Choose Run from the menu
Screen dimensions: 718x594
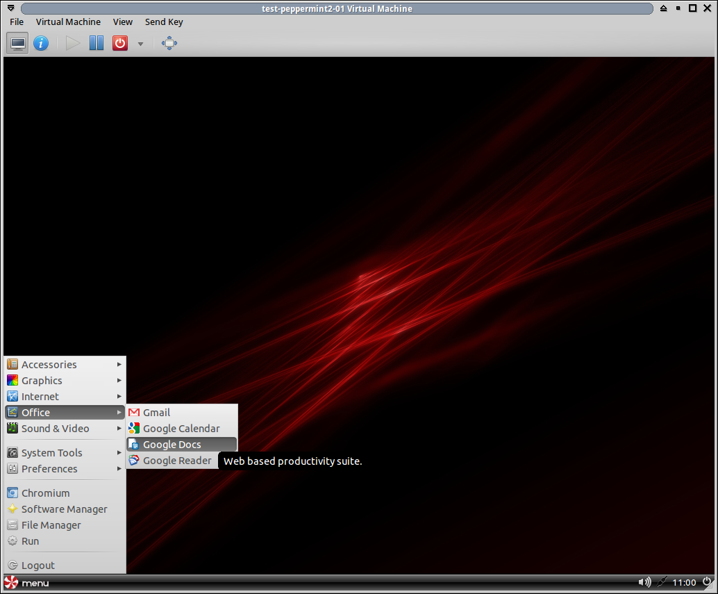[65, 541]
